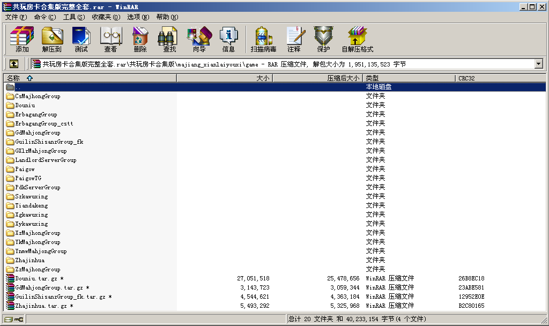
Task: Click the Self-Extracting (自解压格式) icon
Action: click(357, 39)
